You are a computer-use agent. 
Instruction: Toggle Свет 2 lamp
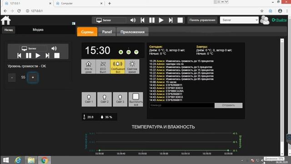105,99
